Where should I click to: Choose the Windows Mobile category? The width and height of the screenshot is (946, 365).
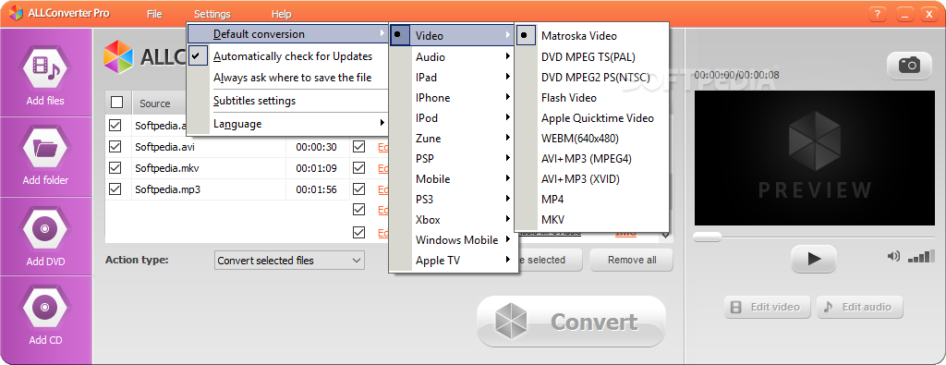pos(454,239)
